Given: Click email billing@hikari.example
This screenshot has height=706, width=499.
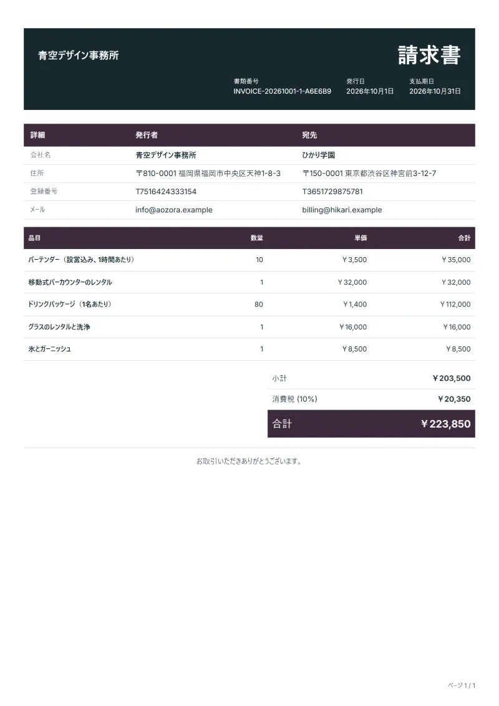Looking at the screenshot, I should click(x=342, y=210).
